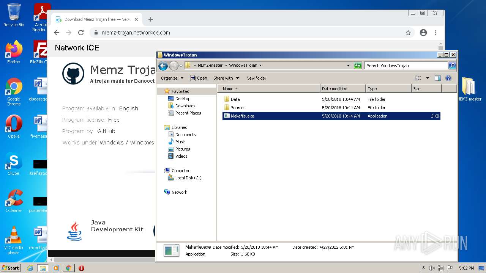Open Chrome three-dot menu
The image size is (486, 273).
[436, 33]
